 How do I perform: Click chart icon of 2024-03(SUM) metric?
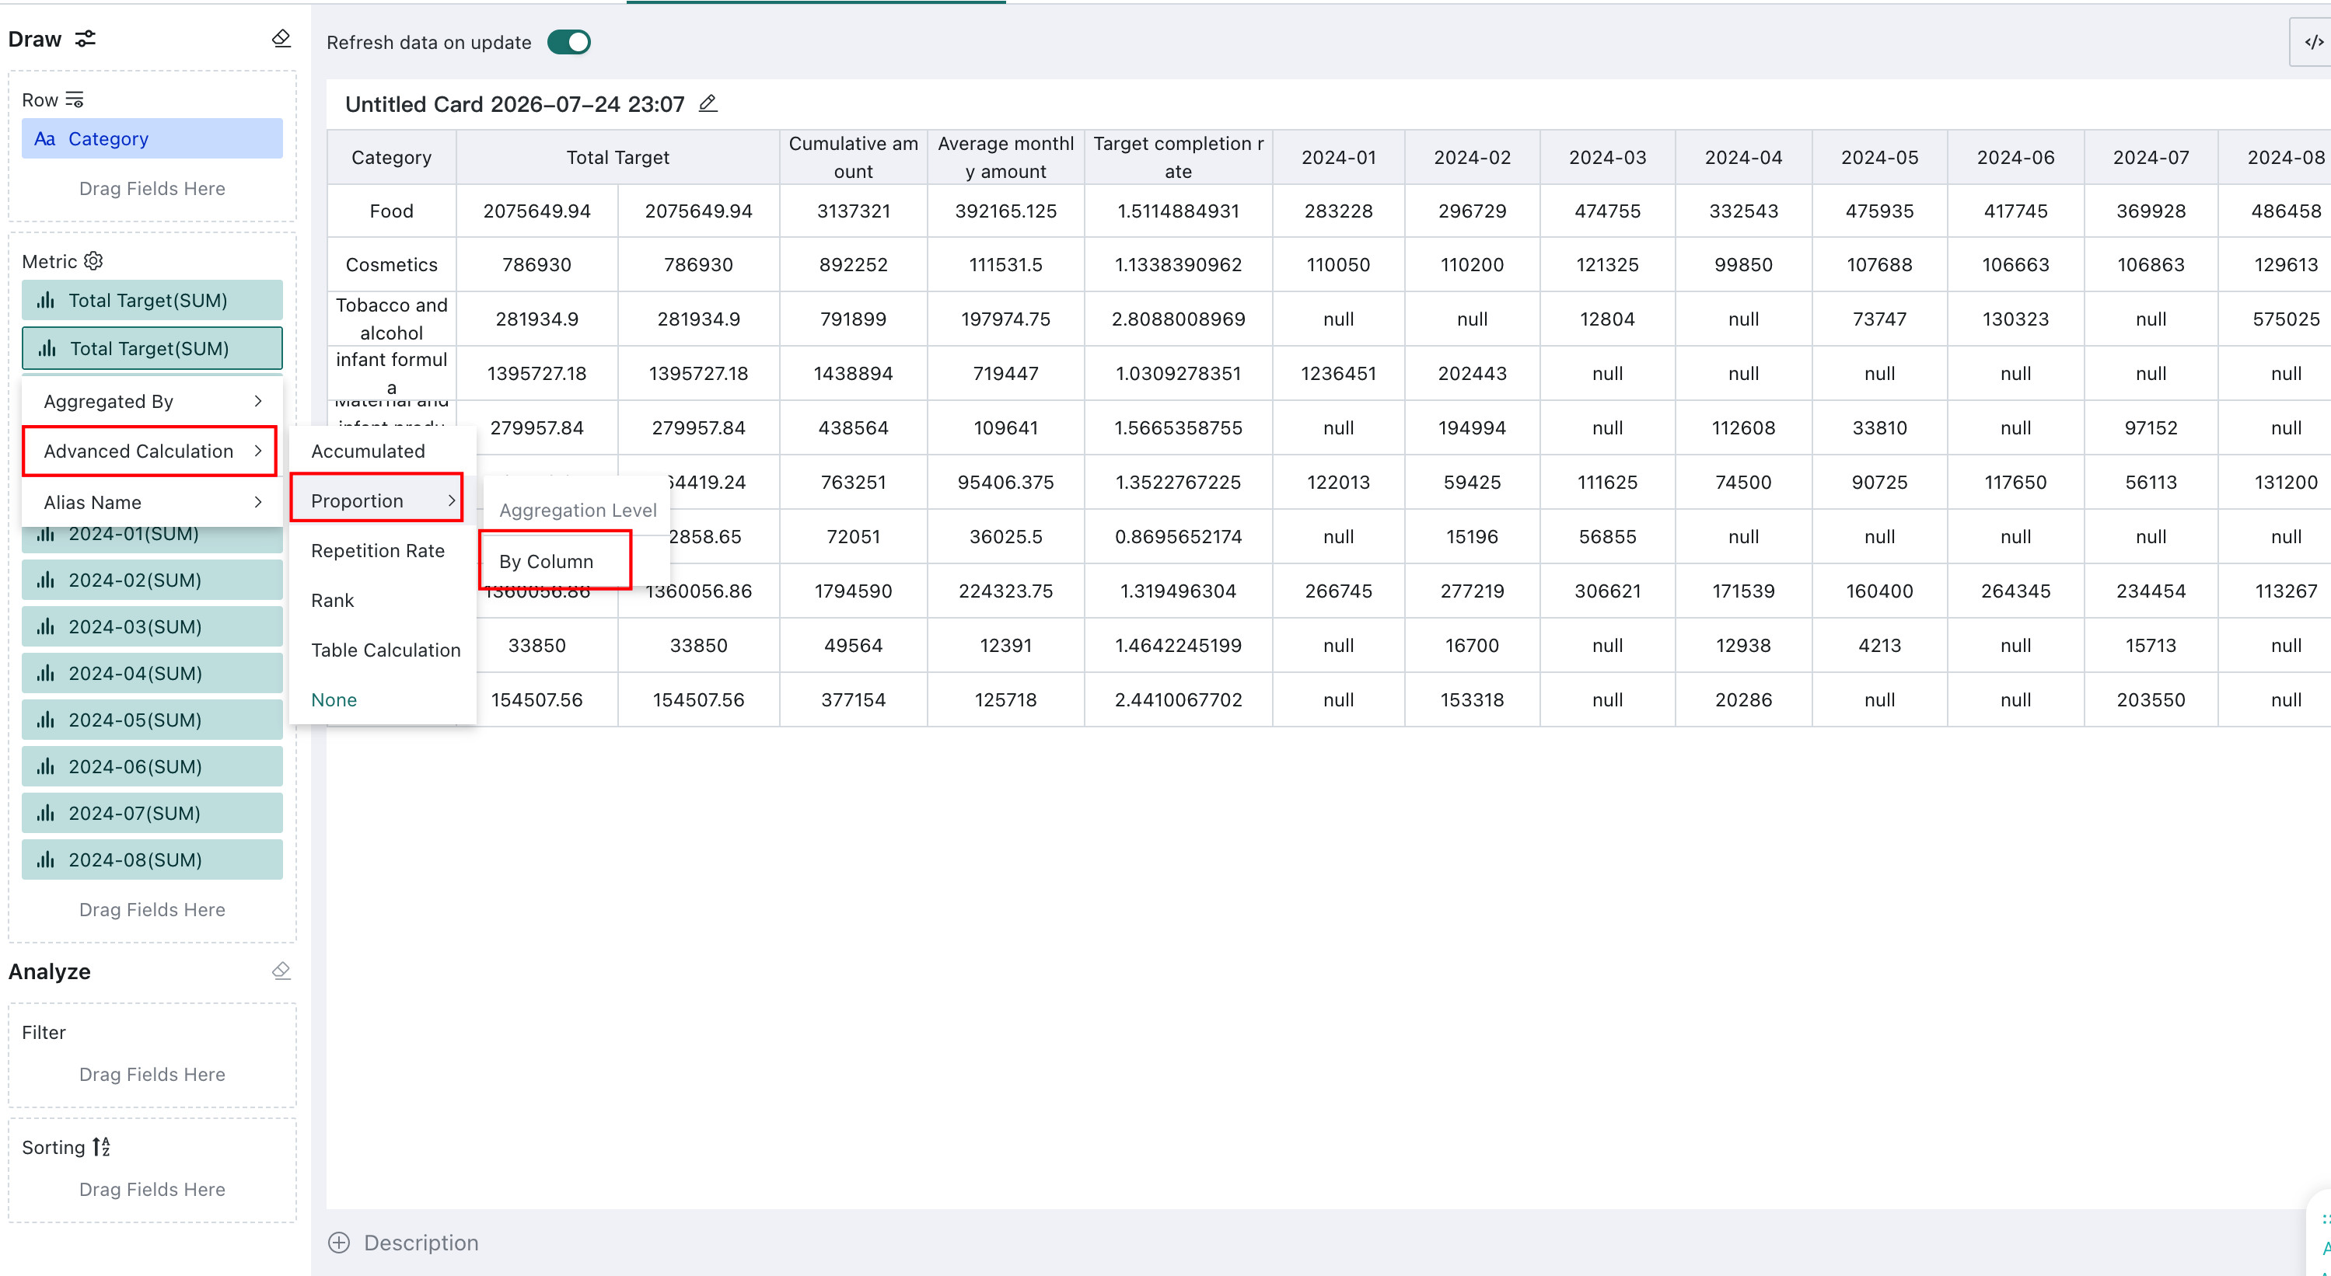point(45,626)
